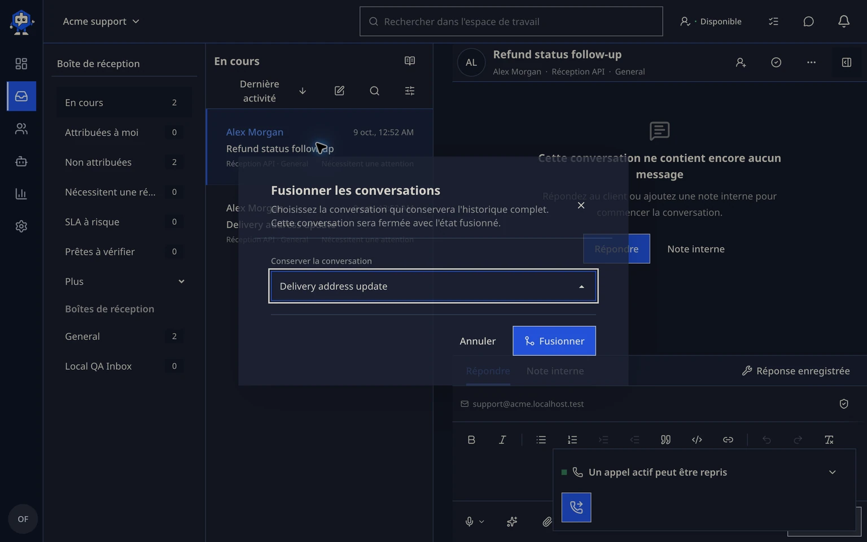Click the AI sparkle assist icon
Screen dimensions: 867x542
pos(512,522)
